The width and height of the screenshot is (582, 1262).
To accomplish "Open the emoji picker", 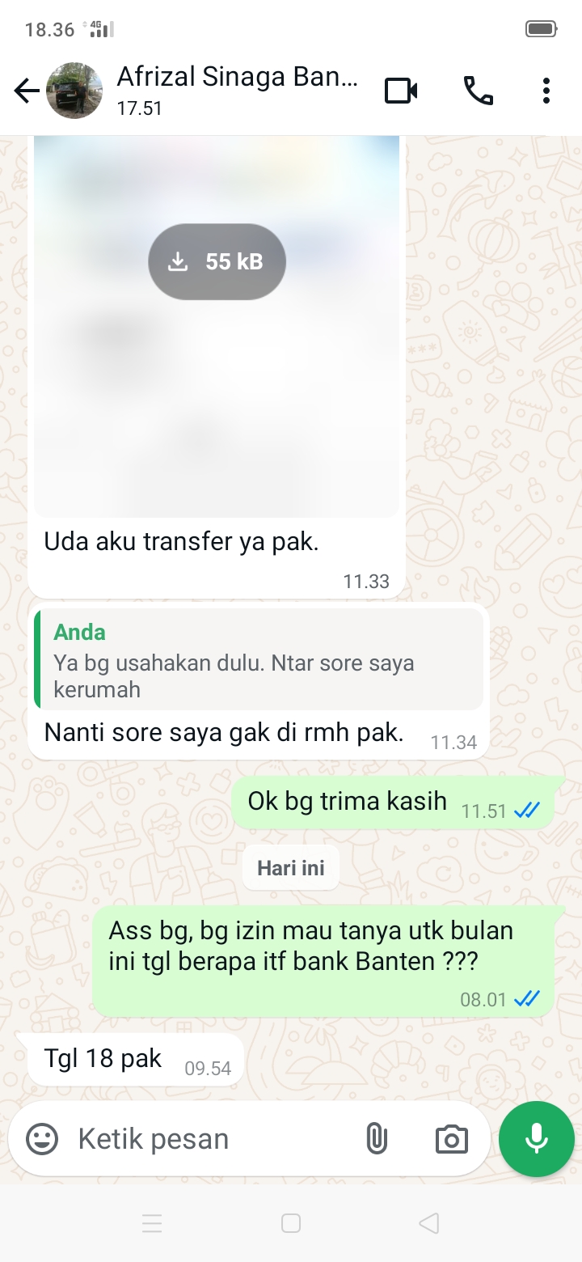I will pos(42,1139).
